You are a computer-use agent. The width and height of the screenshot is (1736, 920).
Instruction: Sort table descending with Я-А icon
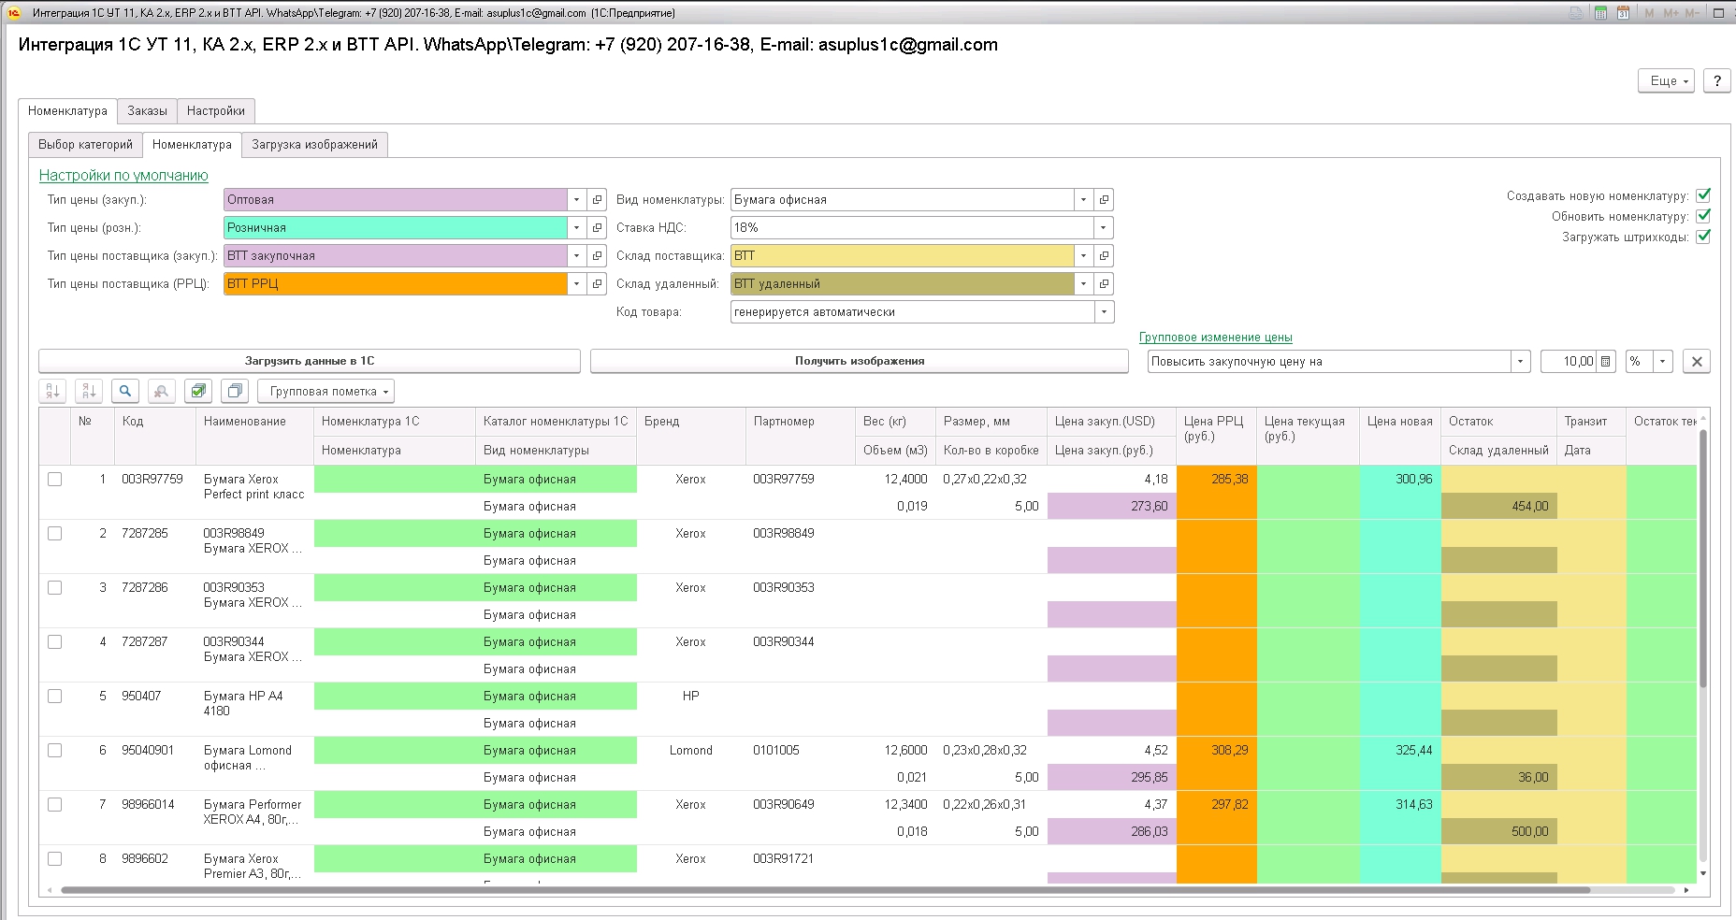(89, 391)
